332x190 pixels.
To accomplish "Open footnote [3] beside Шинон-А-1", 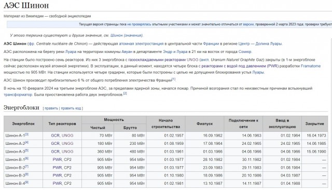I will pyautogui.click(x=26, y=134).
